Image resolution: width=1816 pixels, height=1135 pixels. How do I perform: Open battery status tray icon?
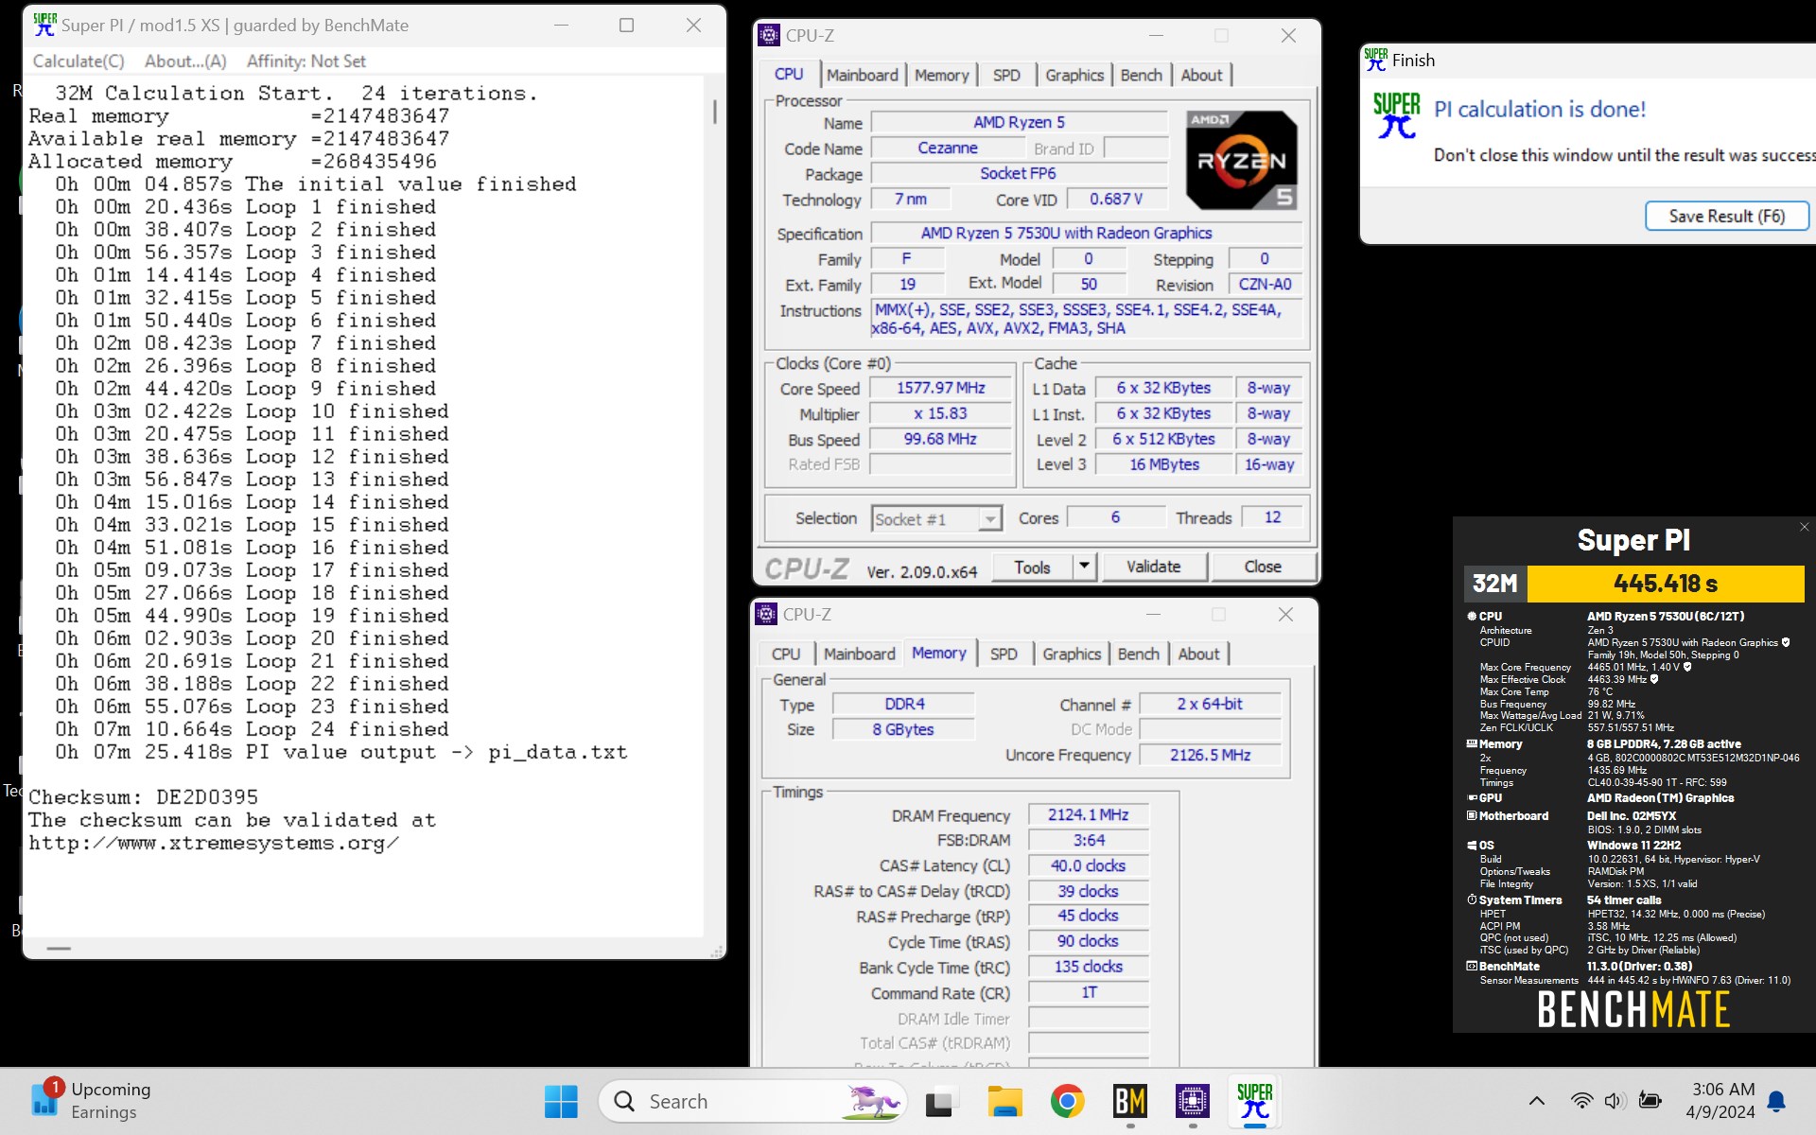tap(1650, 1101)
